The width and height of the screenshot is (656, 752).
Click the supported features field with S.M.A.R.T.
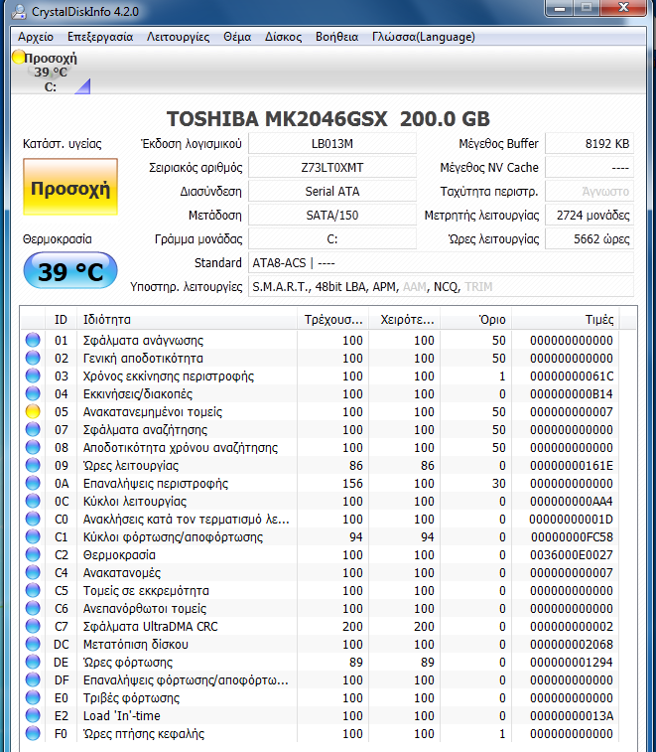click(x=441, y=287)
